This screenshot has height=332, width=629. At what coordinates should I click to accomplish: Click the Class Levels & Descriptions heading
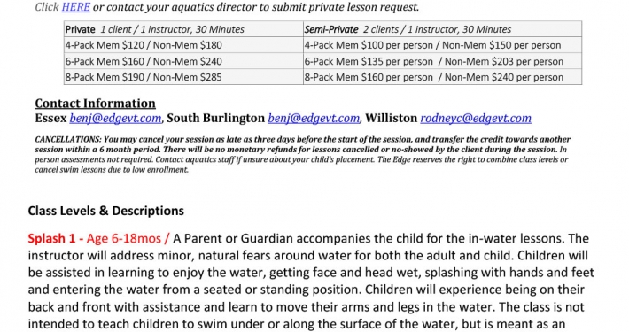point(106,211)
